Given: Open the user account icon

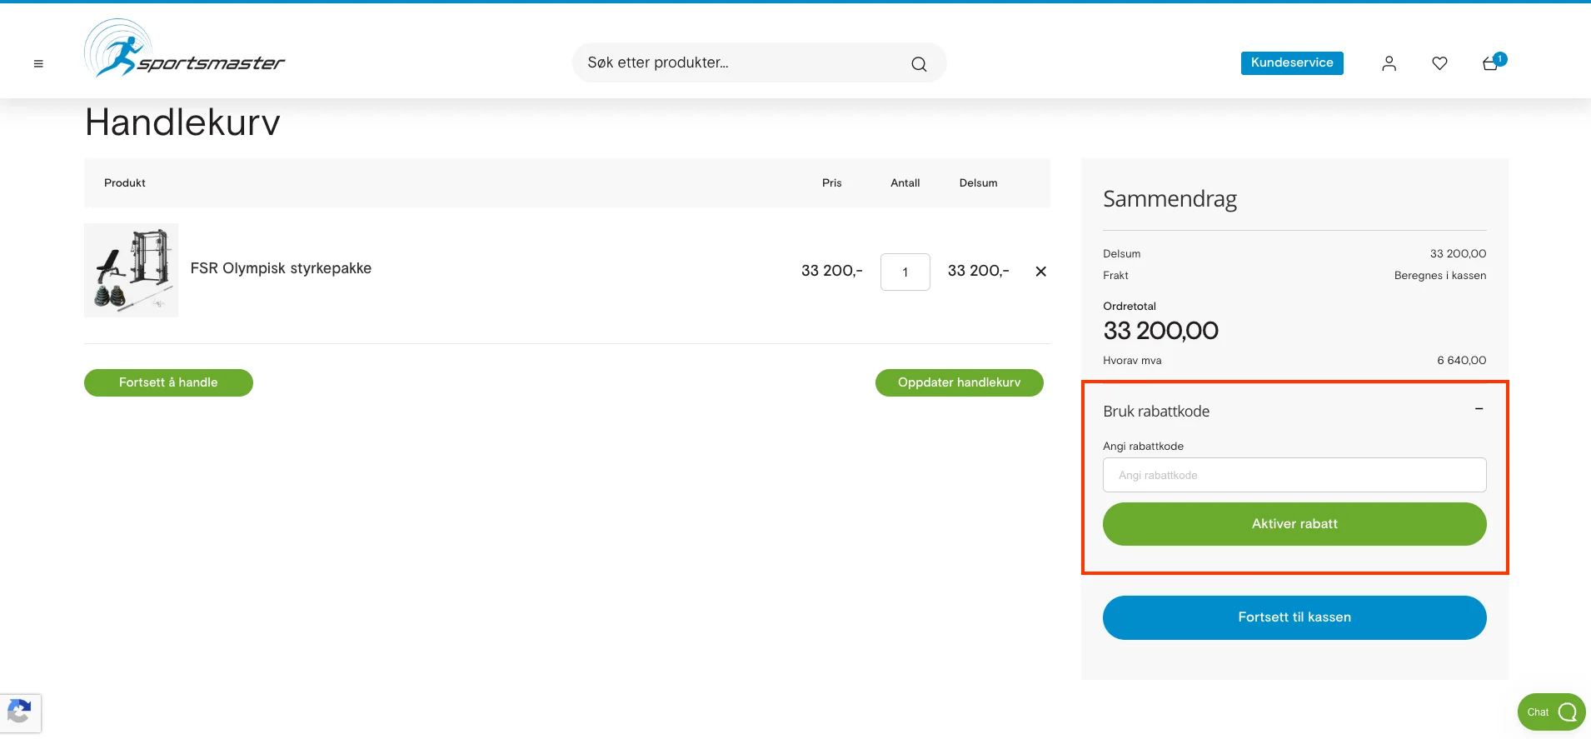Looking at the screenshot, I should point(1389,63).
